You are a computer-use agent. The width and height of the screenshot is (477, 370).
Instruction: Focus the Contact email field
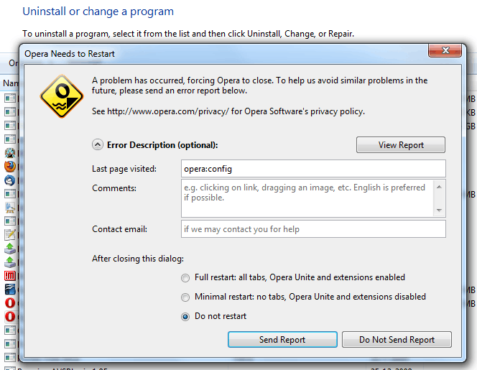313,228
